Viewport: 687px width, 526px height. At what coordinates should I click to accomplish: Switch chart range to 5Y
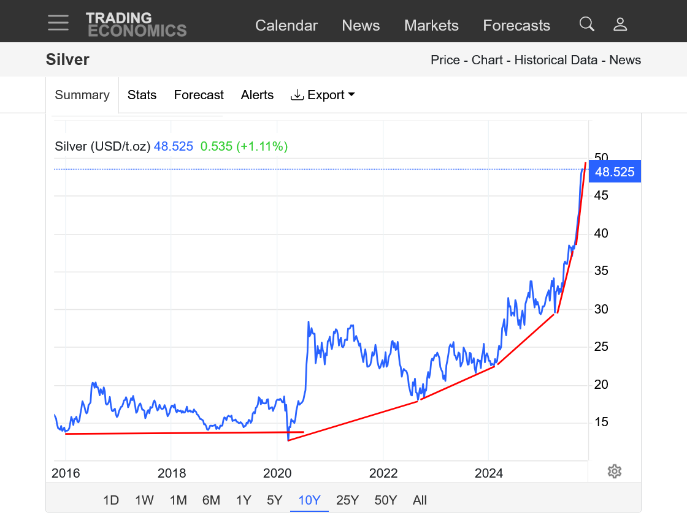point(274,500)
